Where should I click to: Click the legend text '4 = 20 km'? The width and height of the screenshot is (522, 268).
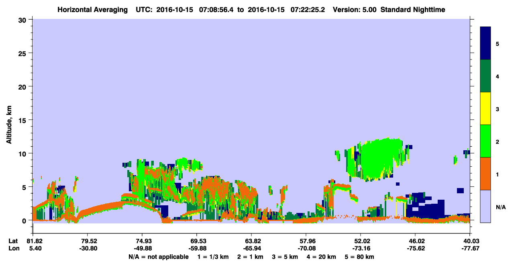click(x=321, y=257)
